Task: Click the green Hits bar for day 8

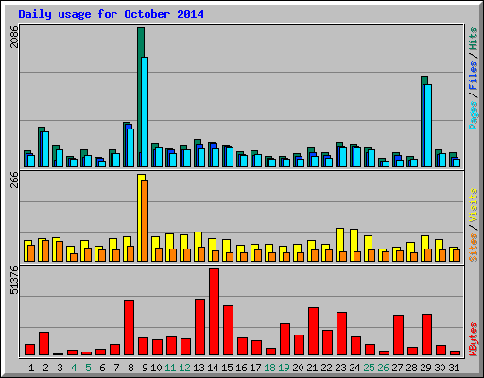Action: (x=127, y=145)
